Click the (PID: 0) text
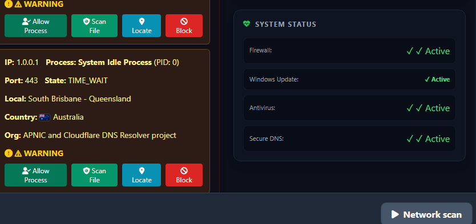The width and height of the screenshot is (476, 224). coord(166,63)
